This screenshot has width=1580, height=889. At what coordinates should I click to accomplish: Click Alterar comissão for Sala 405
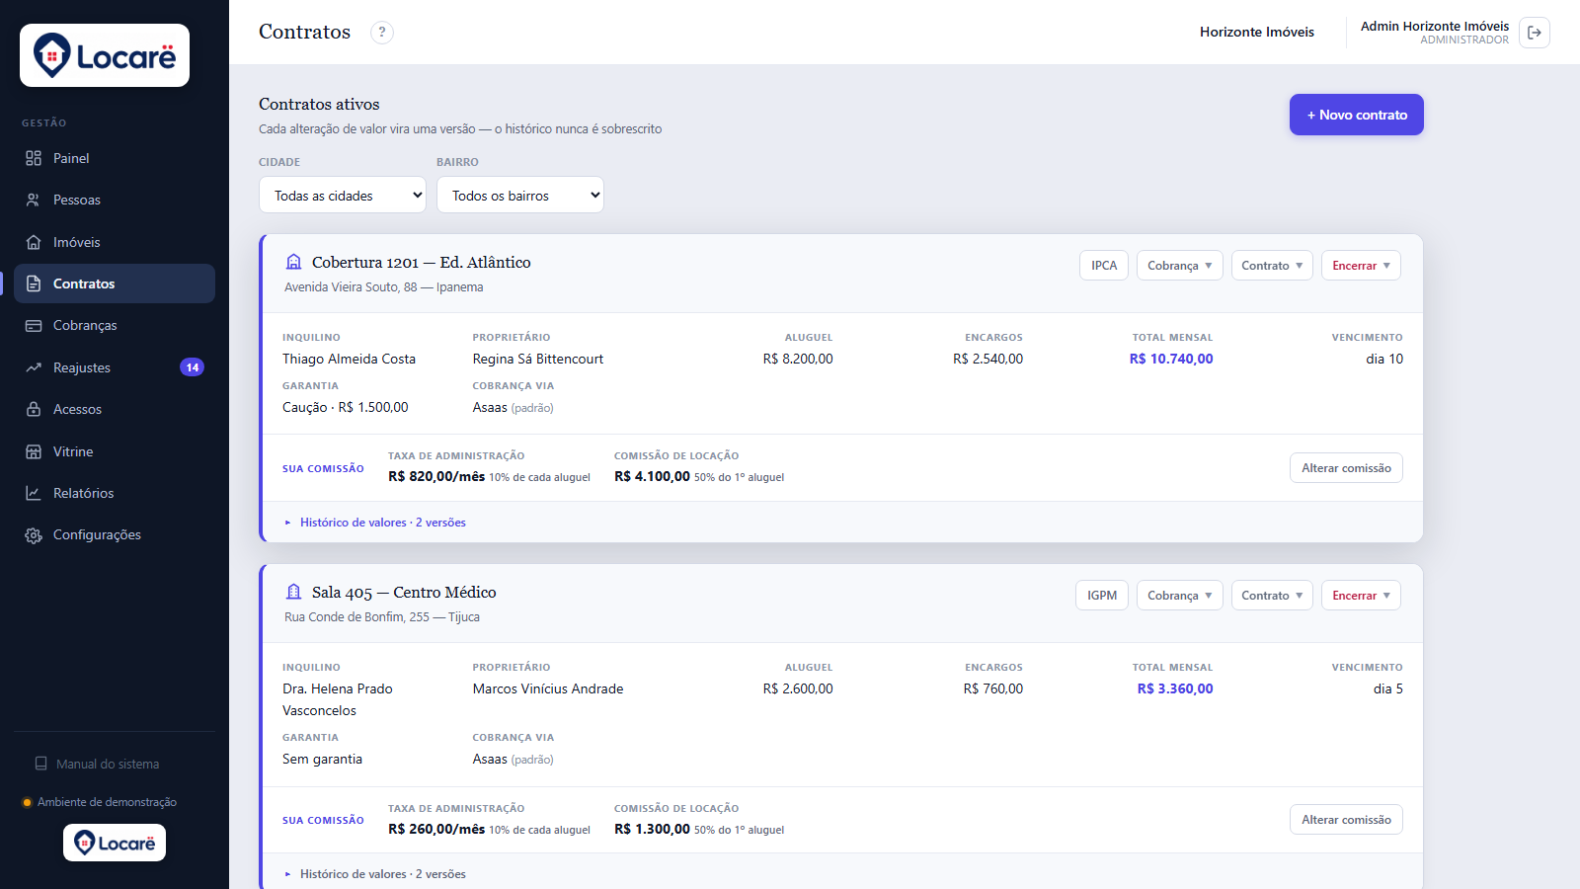click(x=1346, y=819)
